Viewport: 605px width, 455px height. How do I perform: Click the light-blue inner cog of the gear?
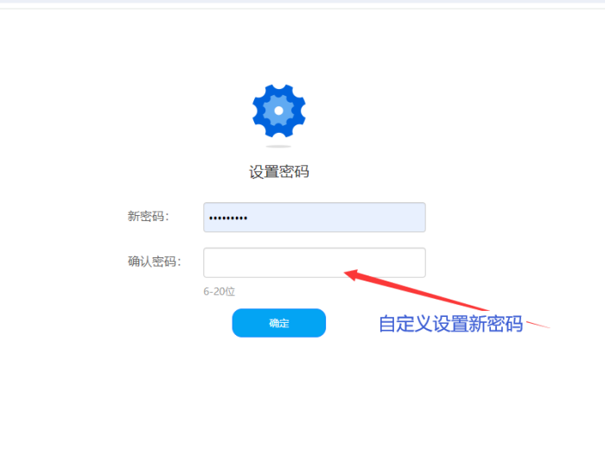pos(278,111)
